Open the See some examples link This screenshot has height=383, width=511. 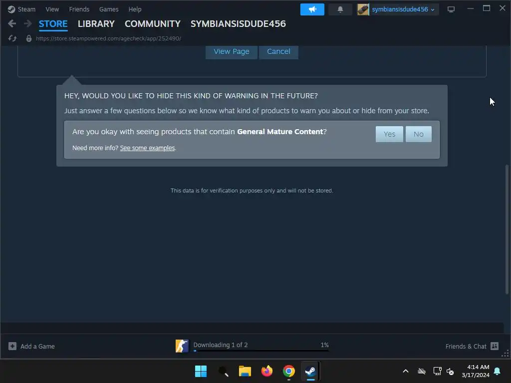pyautogui.click(x=147, y=148)
